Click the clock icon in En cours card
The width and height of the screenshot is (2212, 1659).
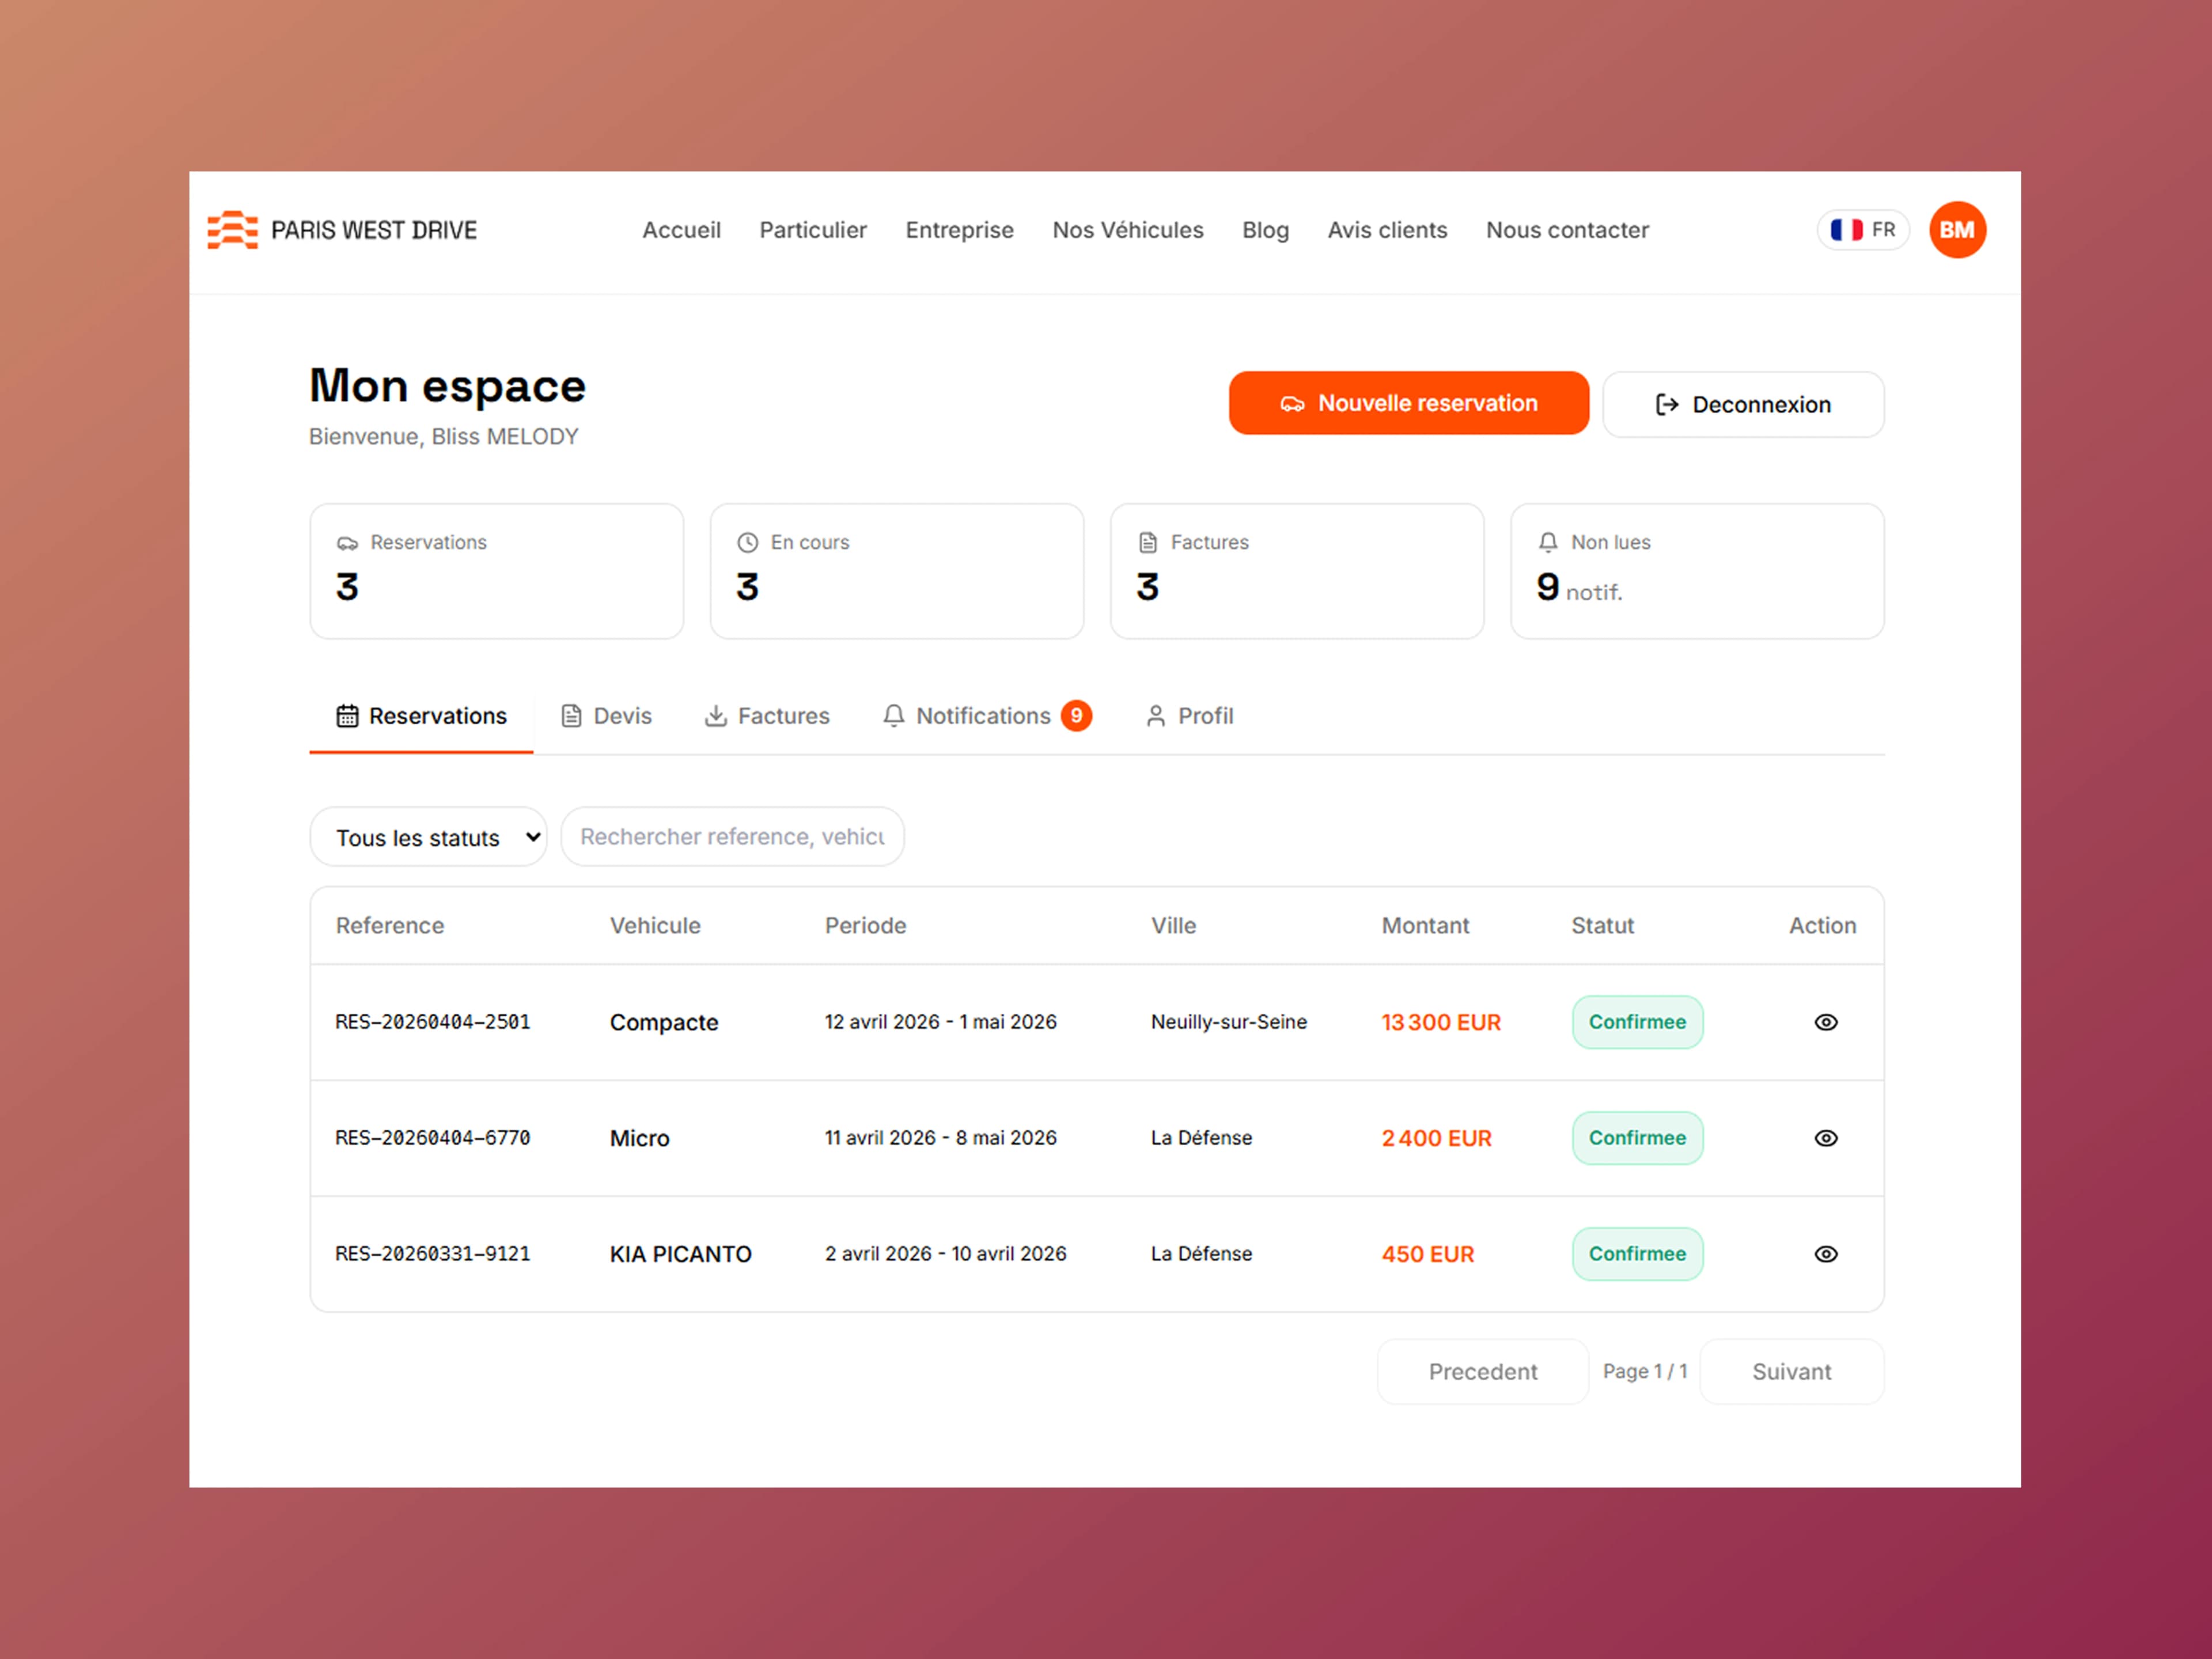coord(747,542)
